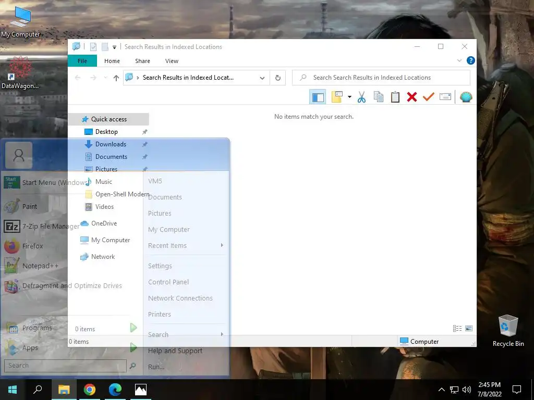Select Network in navigation pane
Screen dimensions: 534x400
(x=103, y=257)
